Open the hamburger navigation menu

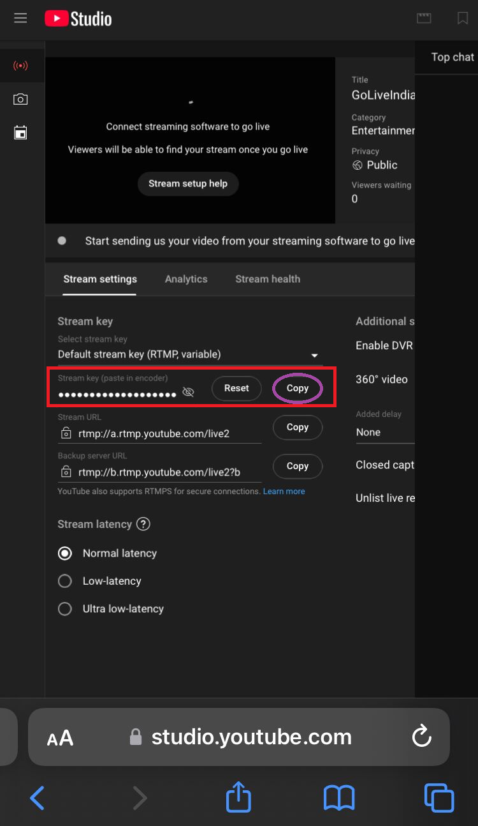20,19
